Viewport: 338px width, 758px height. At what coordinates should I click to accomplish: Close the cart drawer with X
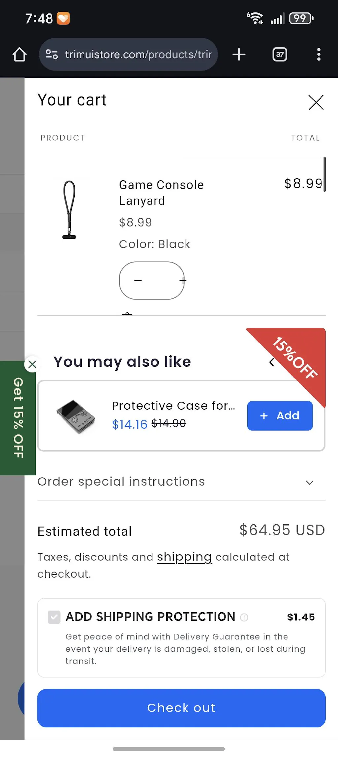(316, 102)
